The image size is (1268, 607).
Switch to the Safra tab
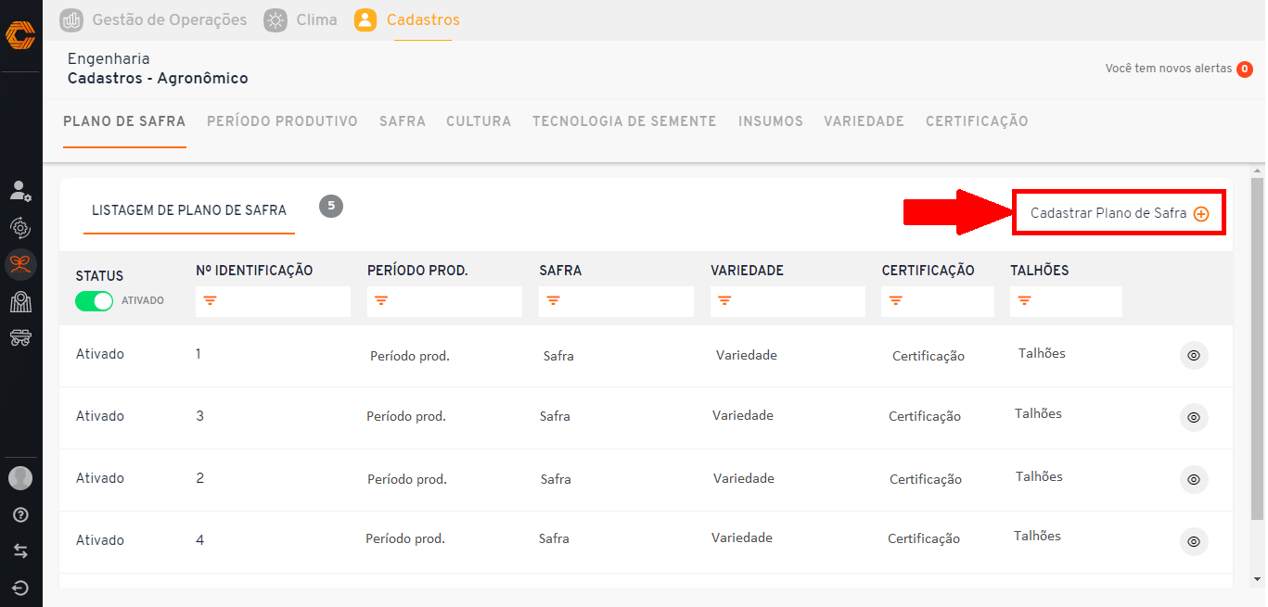tap(403, 121)
